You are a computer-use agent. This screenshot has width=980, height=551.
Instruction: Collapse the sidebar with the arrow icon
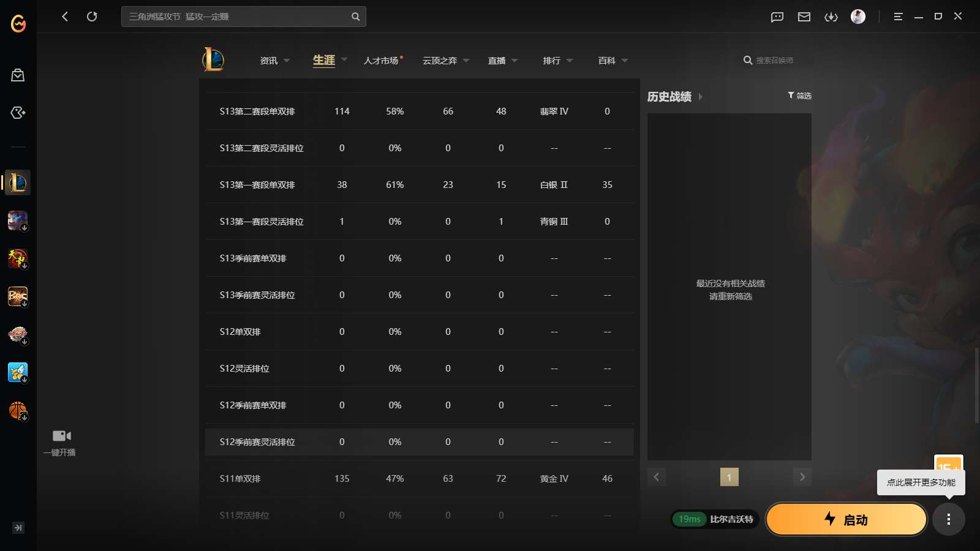(18, 528)
